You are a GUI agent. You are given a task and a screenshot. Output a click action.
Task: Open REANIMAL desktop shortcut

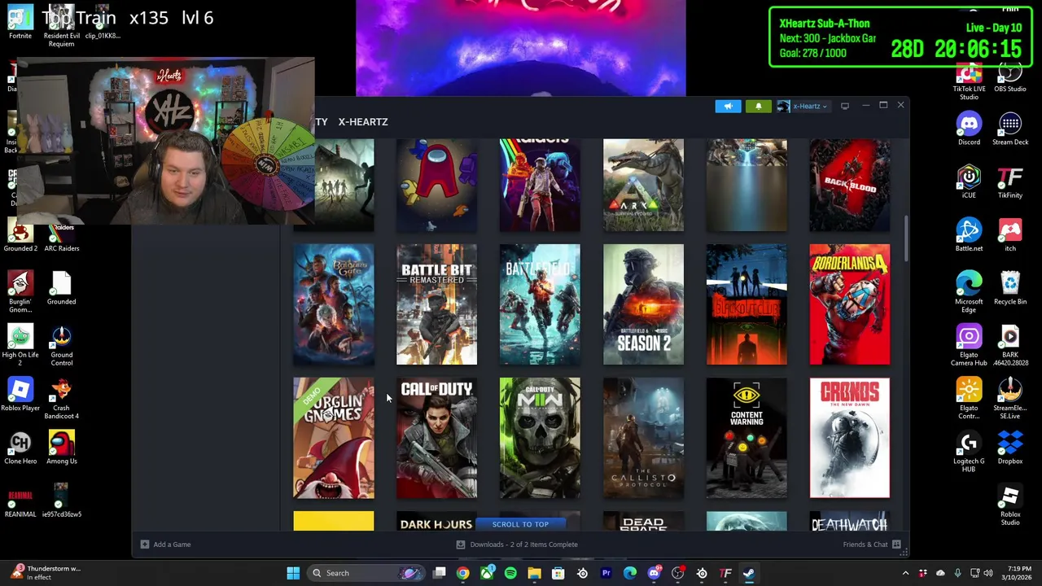pos(20,501)
